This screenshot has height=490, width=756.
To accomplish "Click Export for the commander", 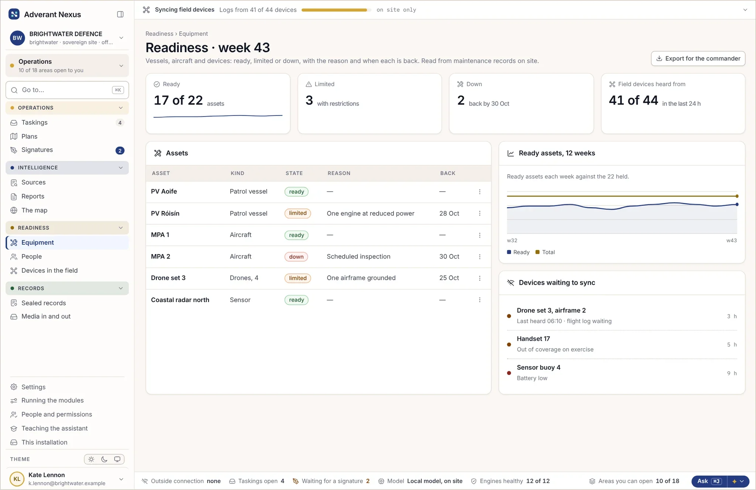I will tap(698, 59).
